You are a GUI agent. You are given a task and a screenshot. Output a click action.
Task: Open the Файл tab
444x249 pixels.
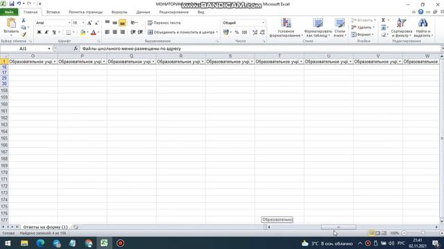[x=9, y=12]
